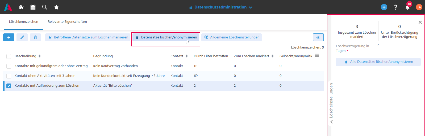Open notifications bell with 10 badge
The width and height of the screenshot is (425, 136).
coord(408,7)
